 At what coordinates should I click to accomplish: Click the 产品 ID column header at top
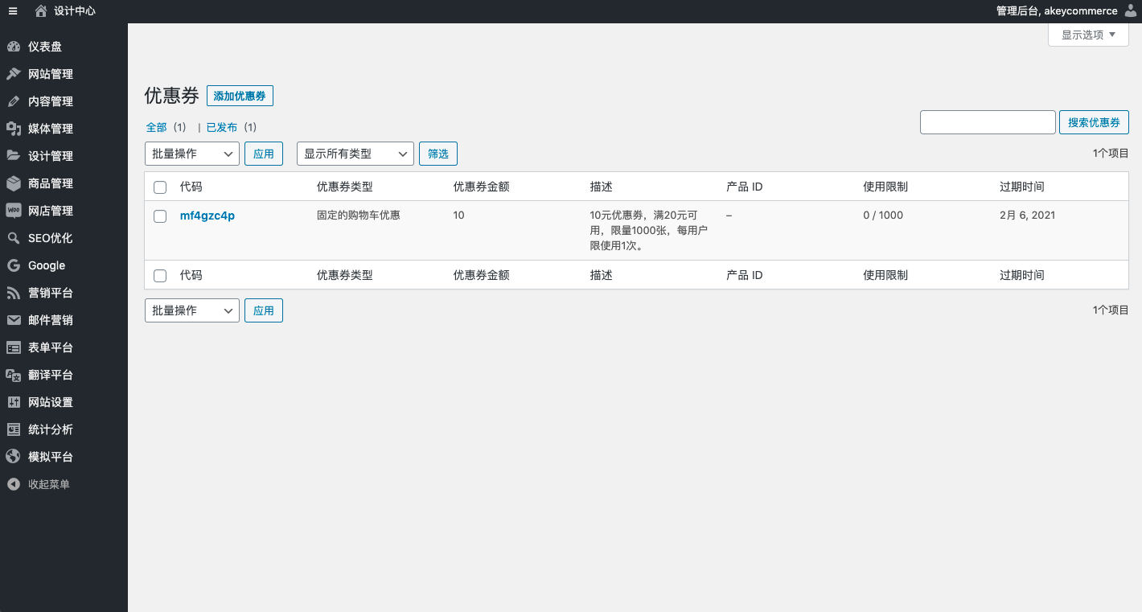(x=745, y=187)
